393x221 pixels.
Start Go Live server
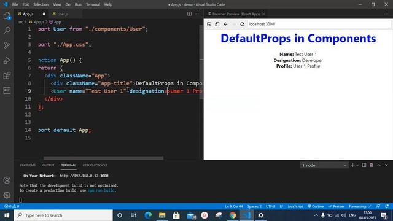pyautogui.click(x=316, y=206)
